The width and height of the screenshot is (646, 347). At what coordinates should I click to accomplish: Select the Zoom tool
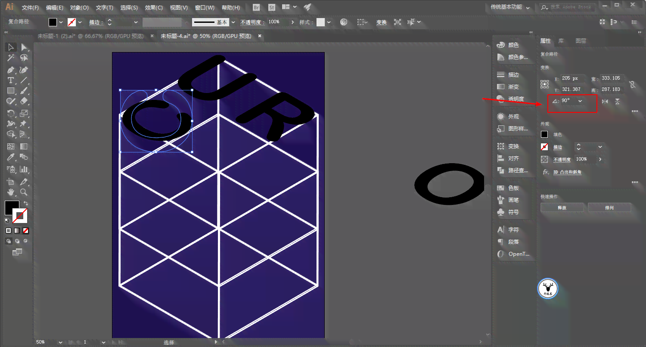(24, 192)
